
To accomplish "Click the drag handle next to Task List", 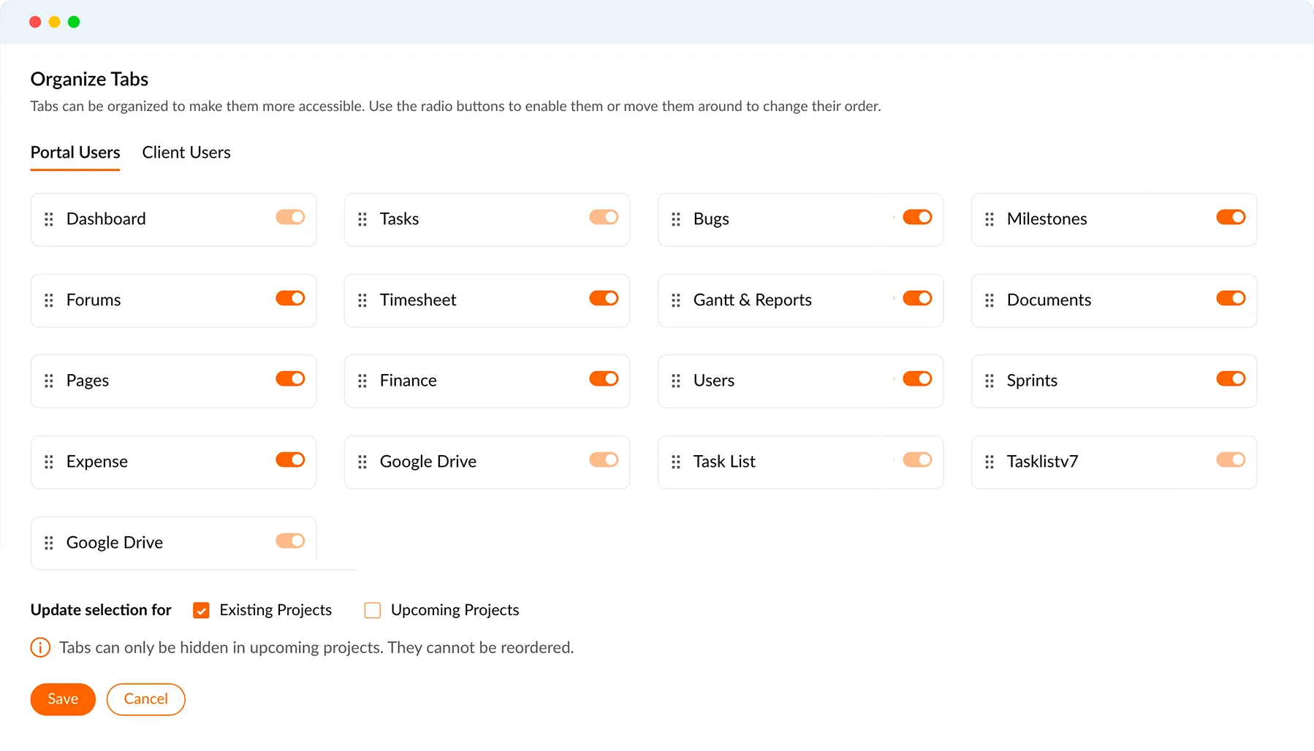I will [x=676, y=462].
